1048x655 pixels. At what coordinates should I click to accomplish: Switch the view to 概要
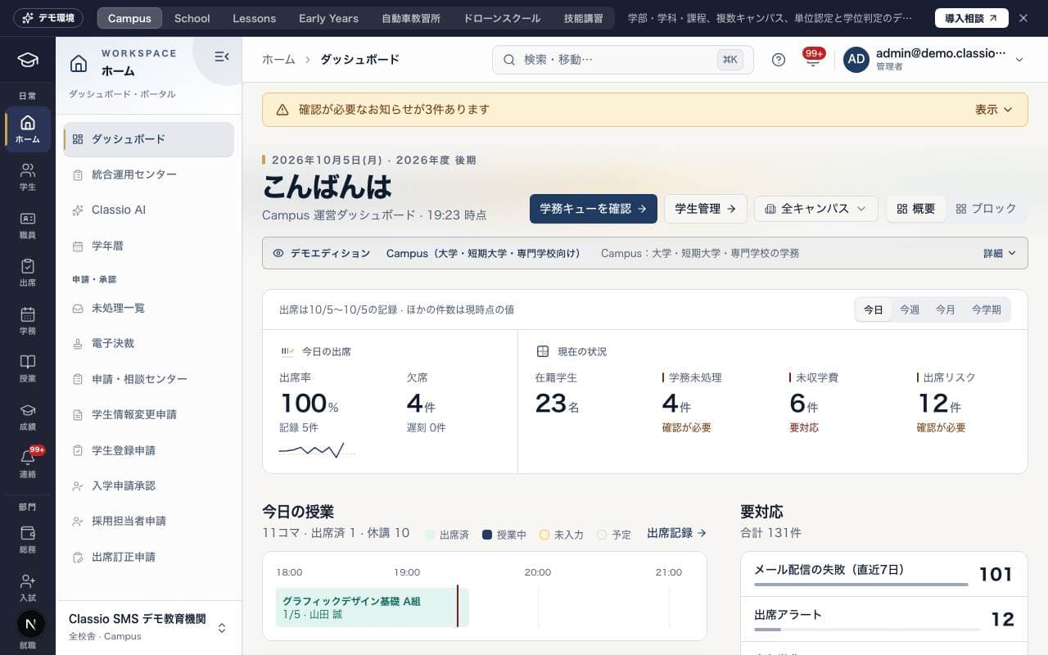point(916,209)
